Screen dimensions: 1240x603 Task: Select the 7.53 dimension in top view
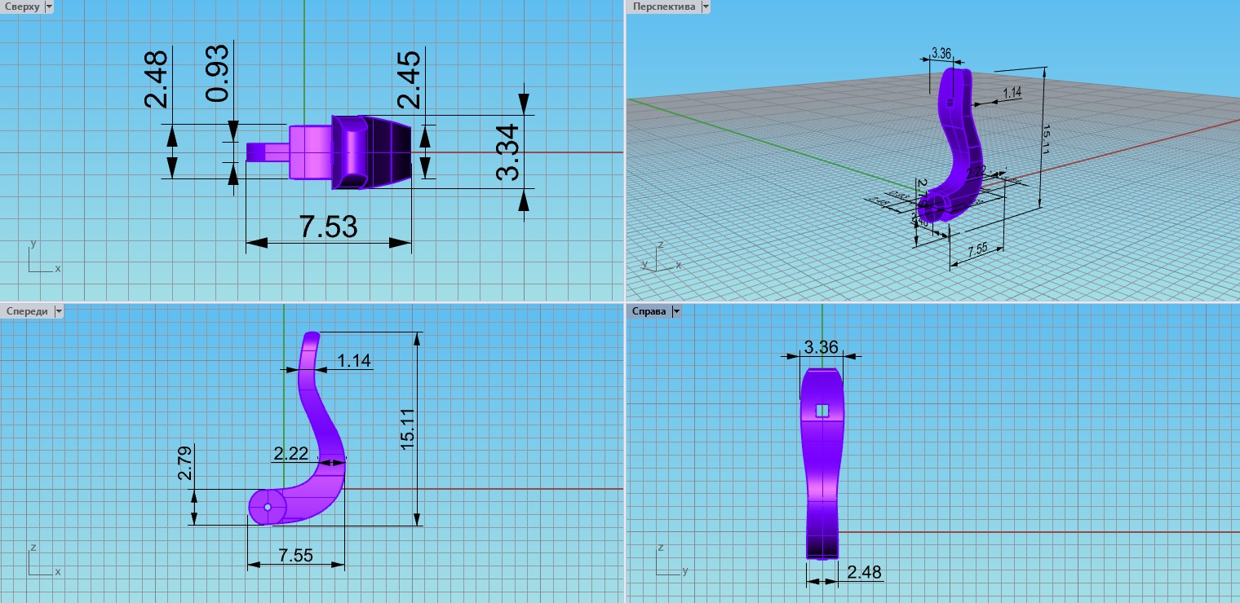tap(328, 227)
